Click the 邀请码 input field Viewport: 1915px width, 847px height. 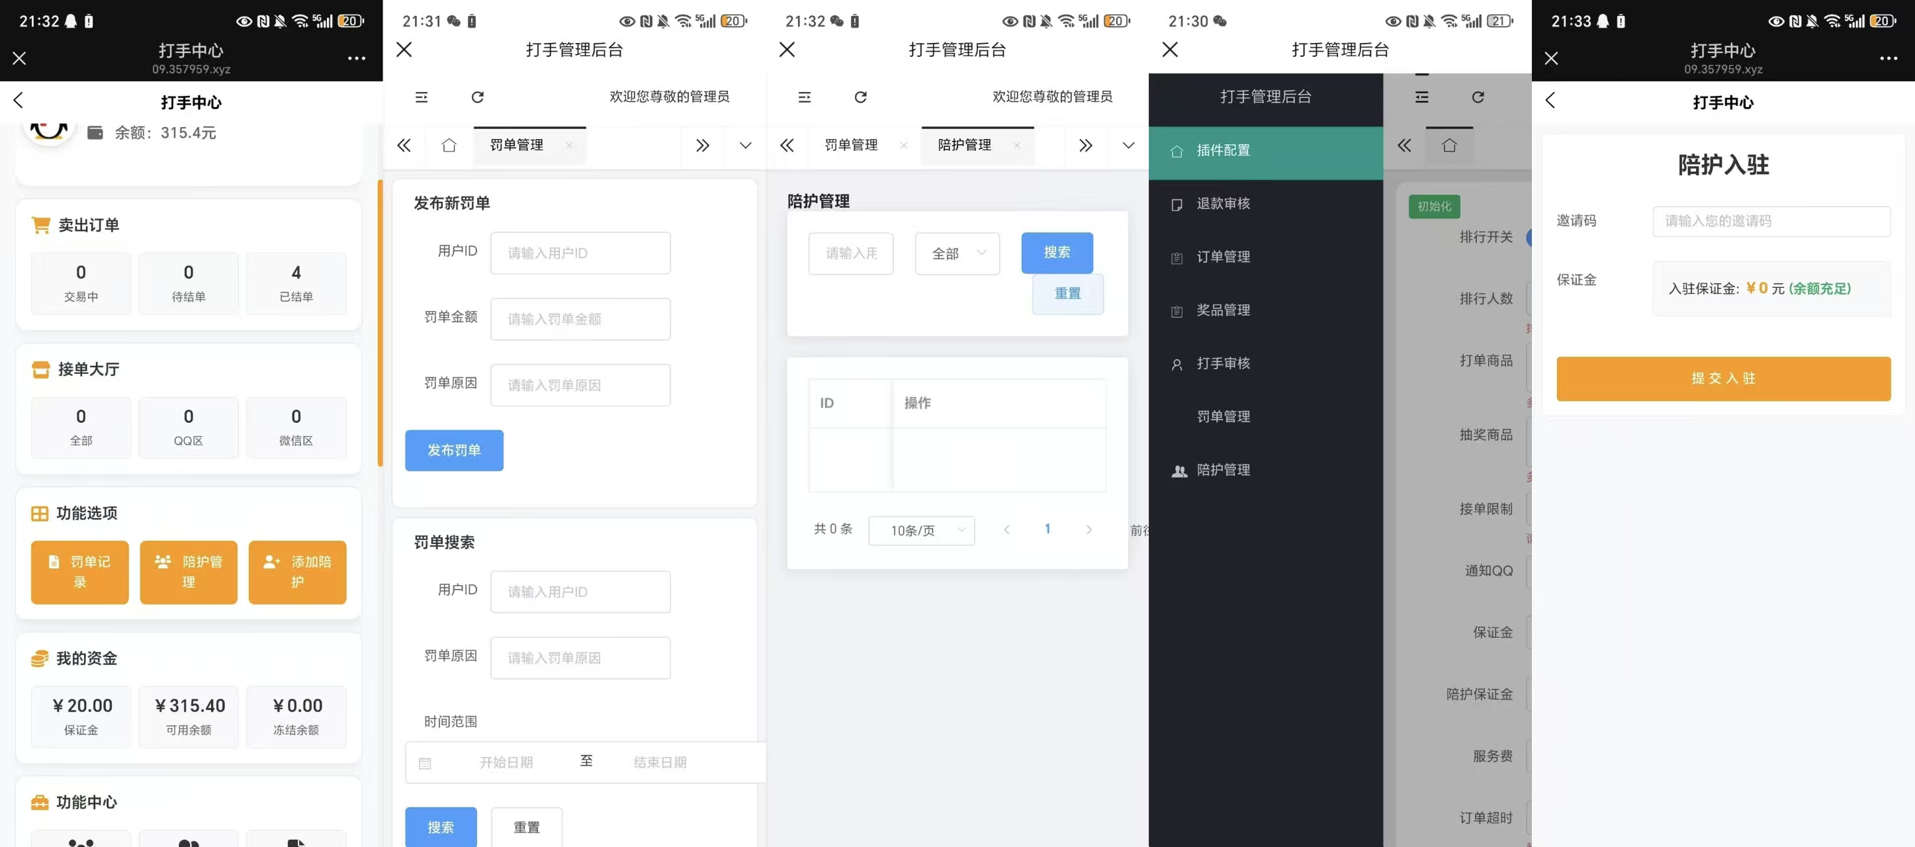pyautogui.click(x=1771, y=221)
